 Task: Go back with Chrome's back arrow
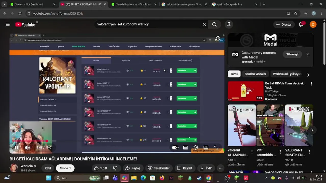[5, 13]
